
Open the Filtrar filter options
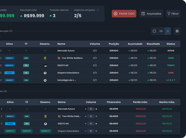click(173, 14)
